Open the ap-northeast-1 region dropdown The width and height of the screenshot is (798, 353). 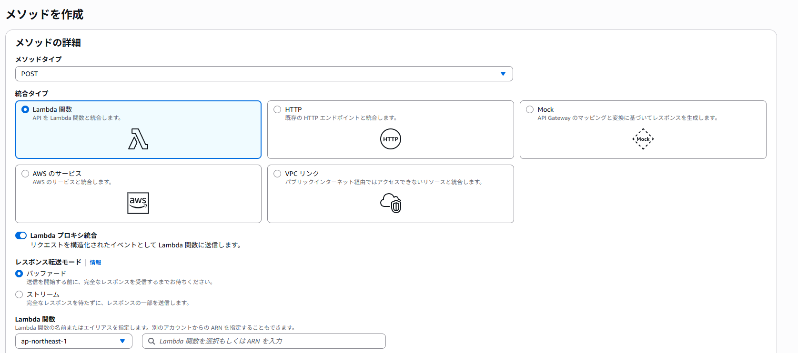point(74,341)
